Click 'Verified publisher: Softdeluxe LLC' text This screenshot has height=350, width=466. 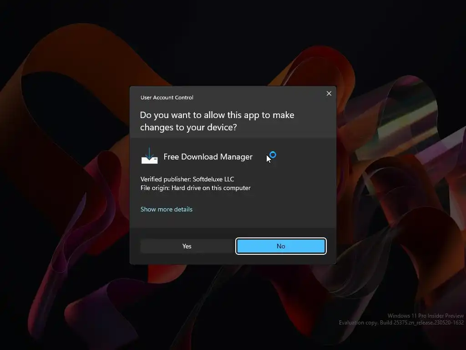click(x=187, y=179)
